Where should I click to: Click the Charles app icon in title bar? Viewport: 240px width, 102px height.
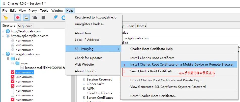click(x=4, y=3)
